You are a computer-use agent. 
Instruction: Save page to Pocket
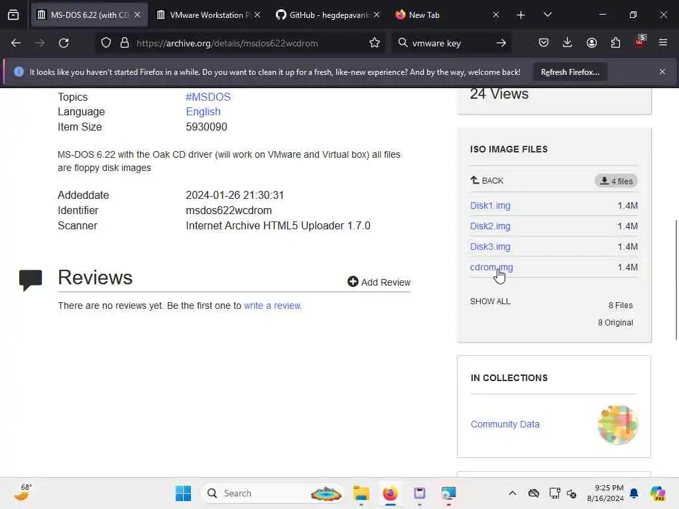[x=544, y=43]
